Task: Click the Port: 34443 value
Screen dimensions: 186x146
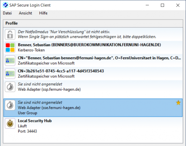Action: click(x=27, y=131)
